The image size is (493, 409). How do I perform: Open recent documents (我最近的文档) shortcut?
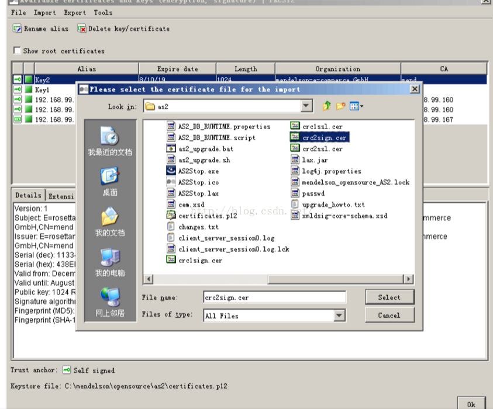[110, 141]
